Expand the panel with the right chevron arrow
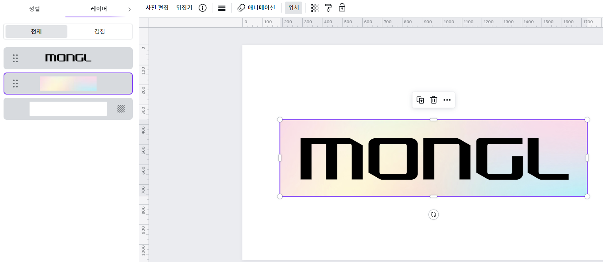This screenshot has height=262, width=603. 130,9
